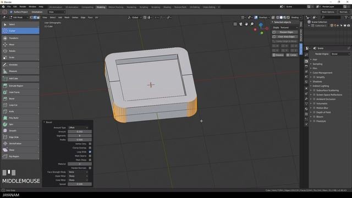Select the Extrude Region tool

[20, 86]
